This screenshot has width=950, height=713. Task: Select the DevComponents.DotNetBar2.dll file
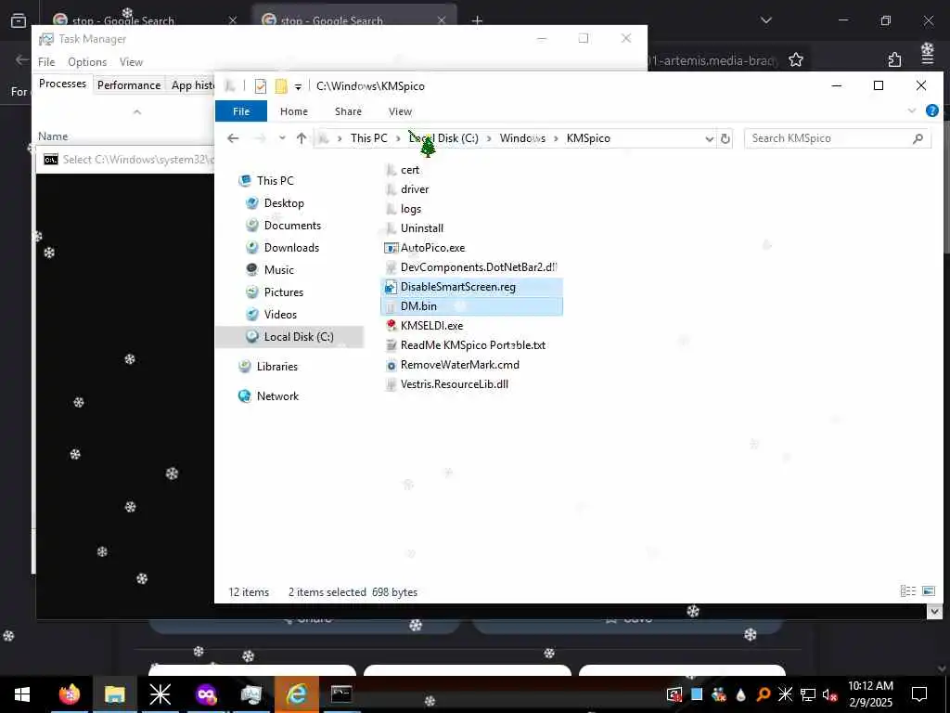click(478, 266)
